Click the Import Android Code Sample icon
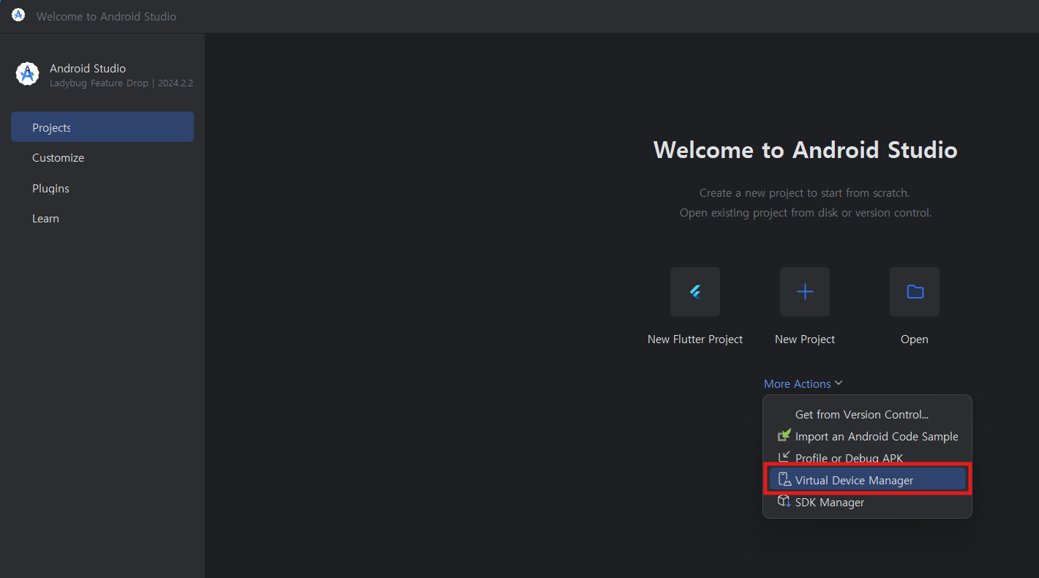 click(784, 436)
